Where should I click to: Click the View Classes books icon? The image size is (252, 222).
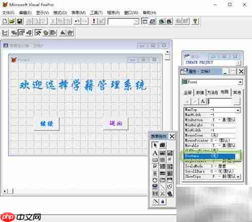point(162,145)
